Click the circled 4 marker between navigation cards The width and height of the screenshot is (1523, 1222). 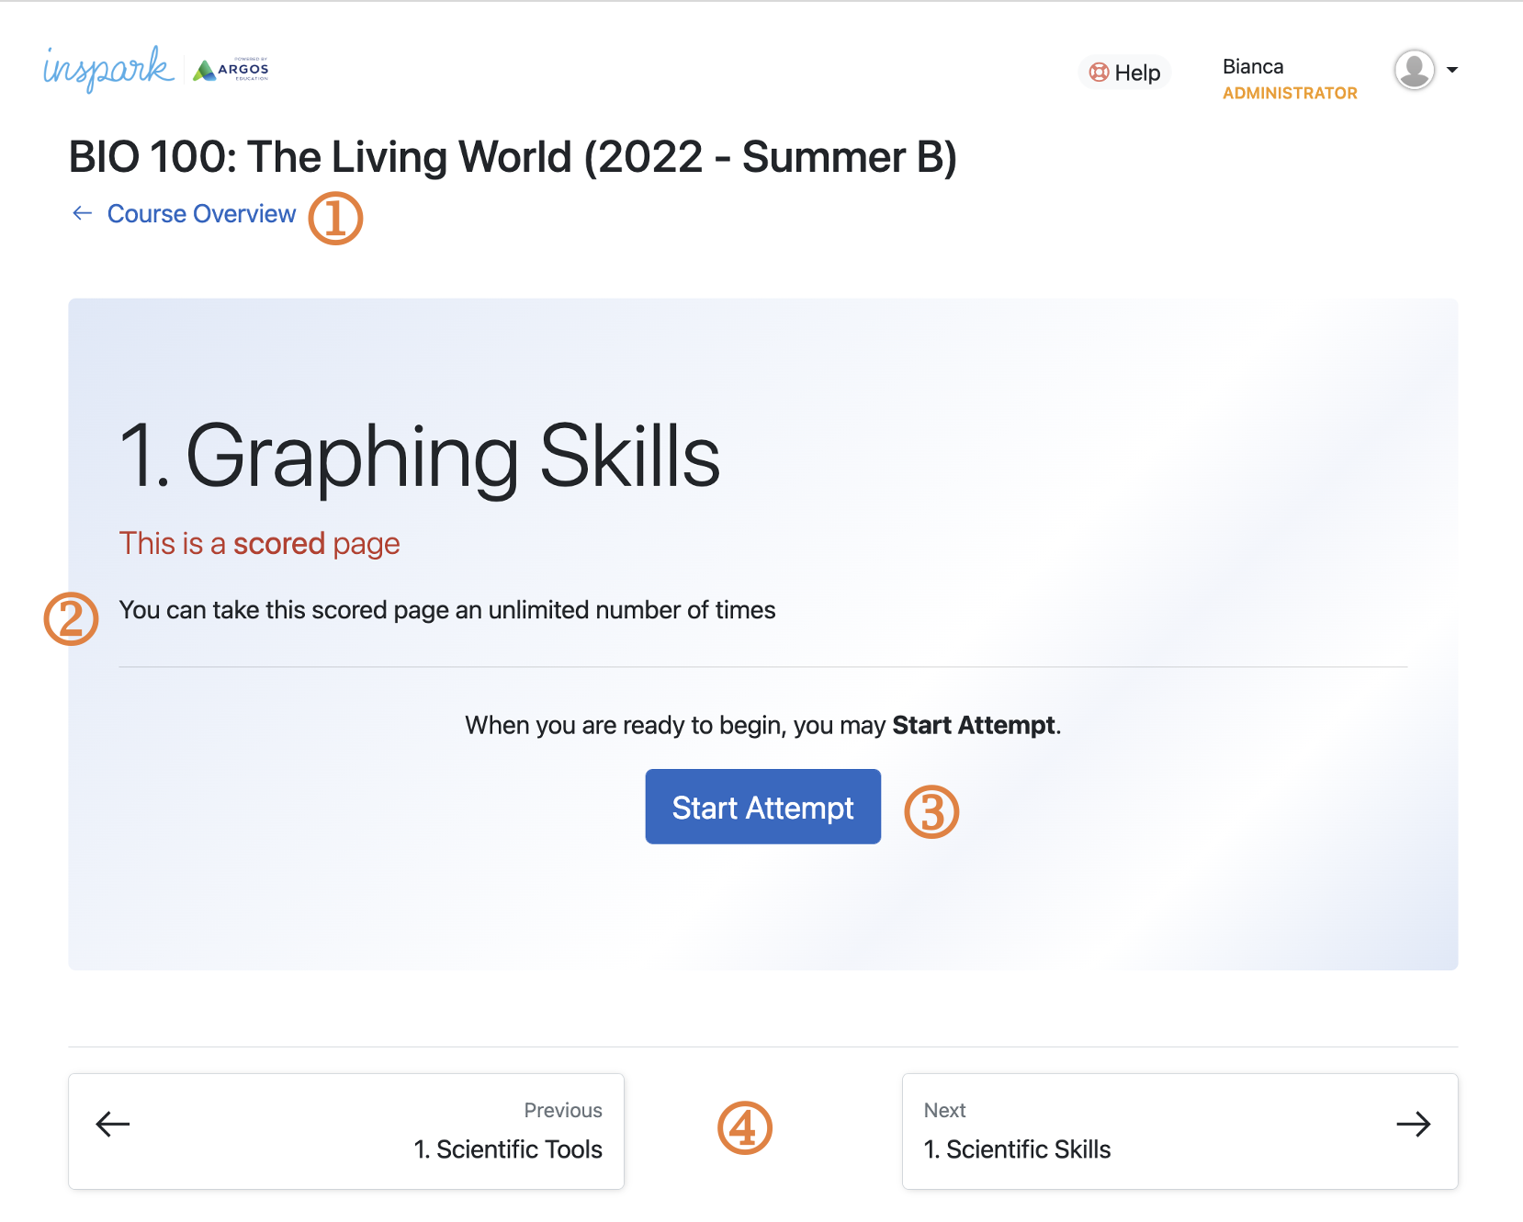[x=744, y=1129]
